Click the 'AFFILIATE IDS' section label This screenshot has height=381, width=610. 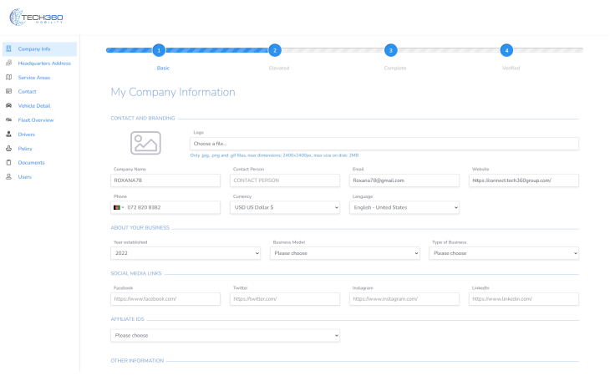[x=127, y=319]
